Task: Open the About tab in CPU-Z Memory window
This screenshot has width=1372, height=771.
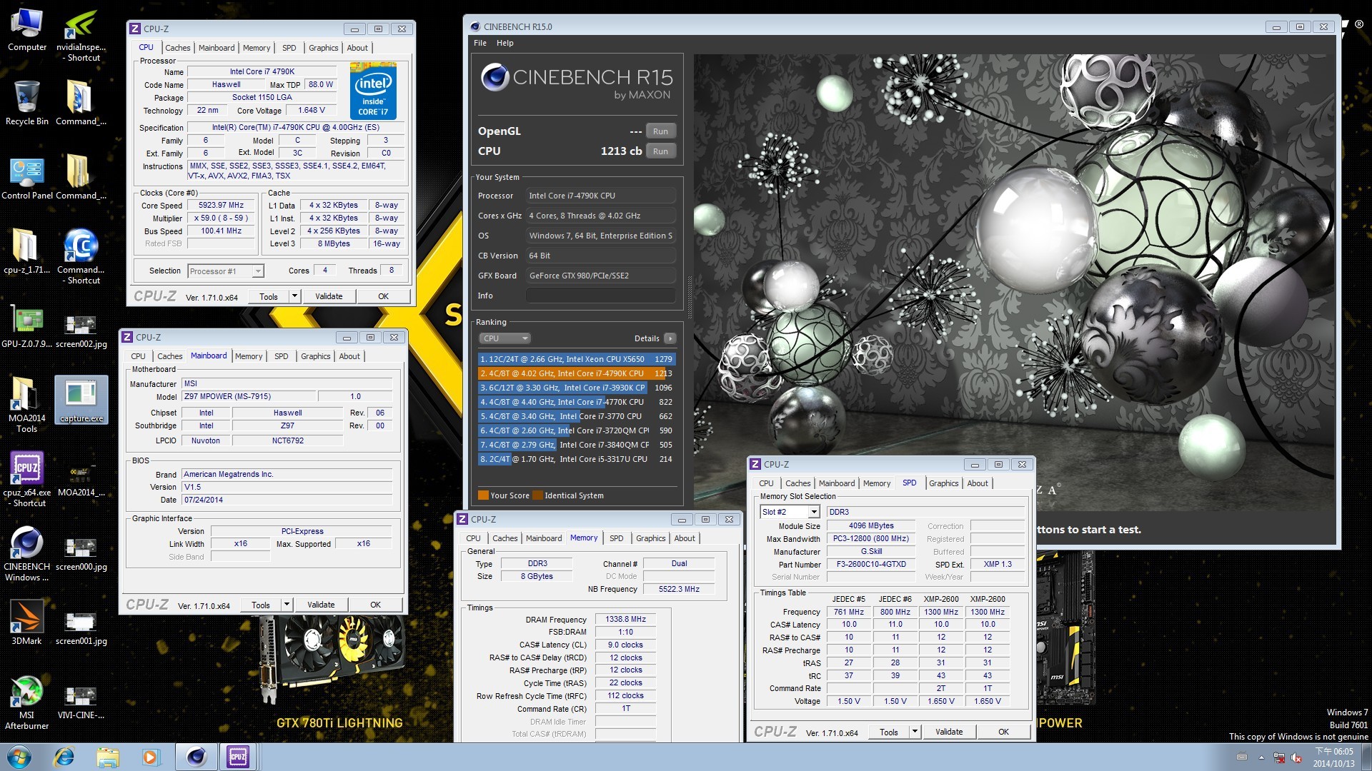Action: click(x=685, y=538)
